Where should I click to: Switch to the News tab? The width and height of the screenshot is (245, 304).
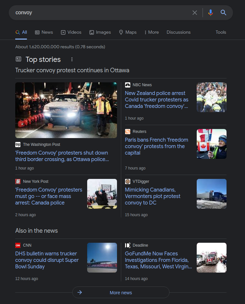(x=44, y=32)
